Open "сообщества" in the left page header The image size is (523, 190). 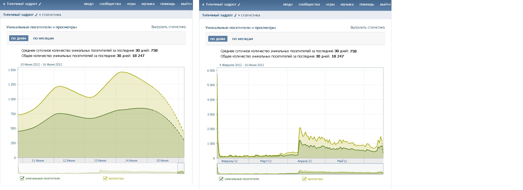(x=110, y=4)
